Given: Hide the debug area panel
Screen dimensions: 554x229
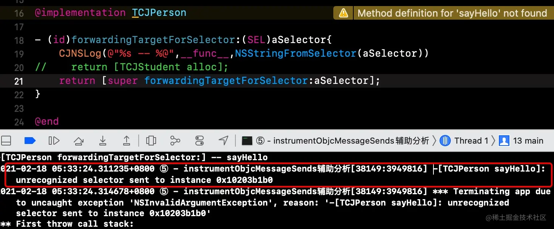Looking at the screenshot, I should coord(6,141).
